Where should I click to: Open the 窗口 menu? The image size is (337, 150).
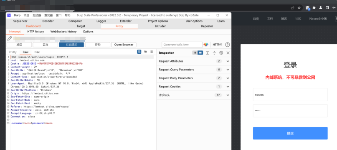(x=59, y=15)
